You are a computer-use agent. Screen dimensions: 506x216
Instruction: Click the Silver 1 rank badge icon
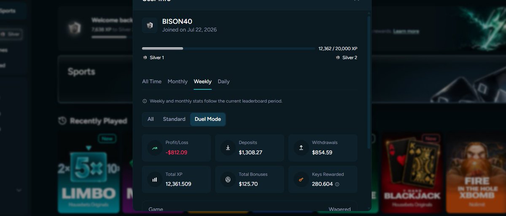pyautogui.click(x=145, y=58)
